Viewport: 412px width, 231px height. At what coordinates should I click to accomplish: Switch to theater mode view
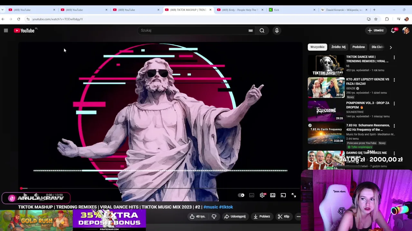tap(273, 195)
